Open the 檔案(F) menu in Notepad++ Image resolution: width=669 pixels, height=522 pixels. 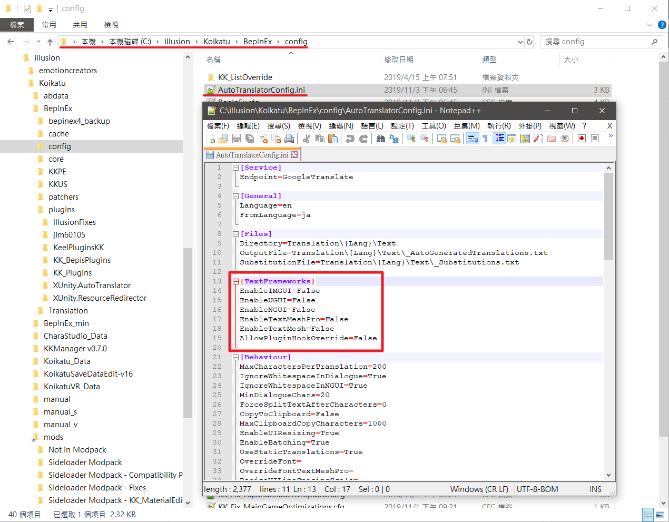218,126
